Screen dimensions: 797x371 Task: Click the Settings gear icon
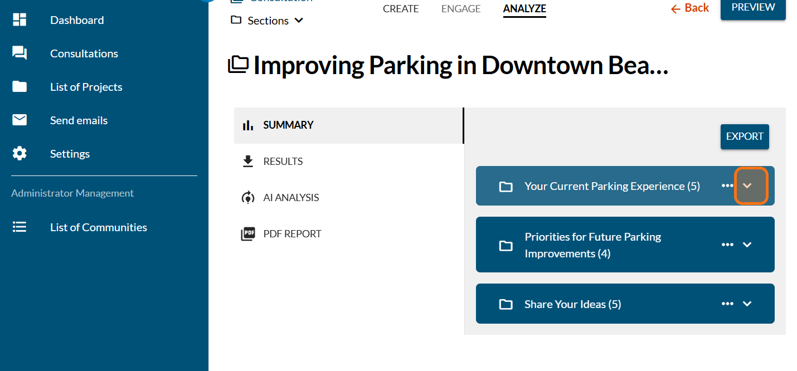[20, 154]
